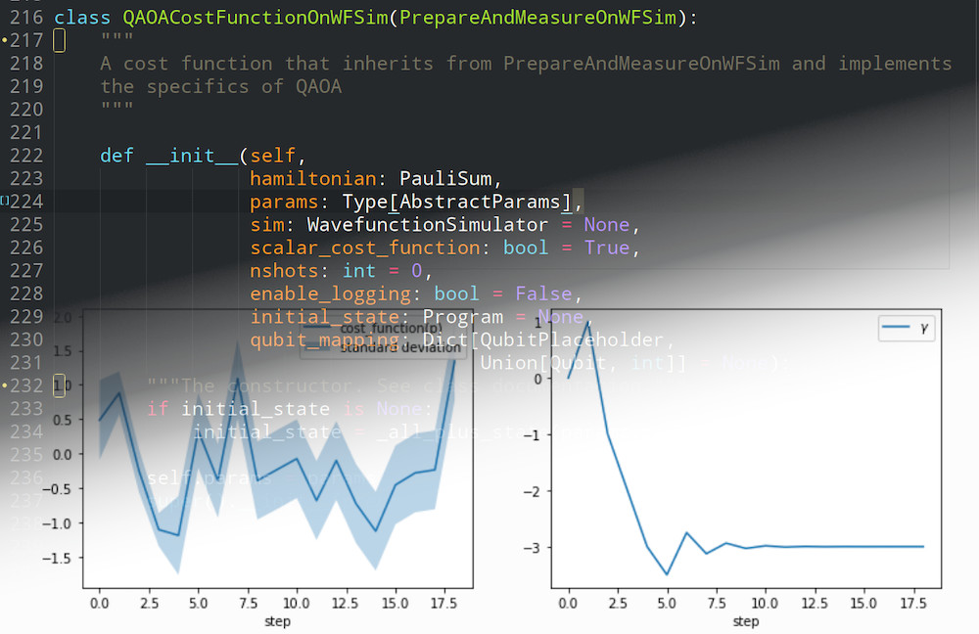This screenshot has width=979, height=634.
Task: Click the fold marker on line 217
Action: [59, 41]
